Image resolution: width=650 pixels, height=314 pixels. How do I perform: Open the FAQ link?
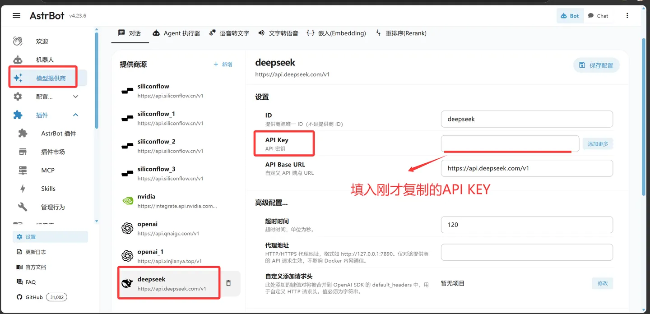(x=26, y=282)
